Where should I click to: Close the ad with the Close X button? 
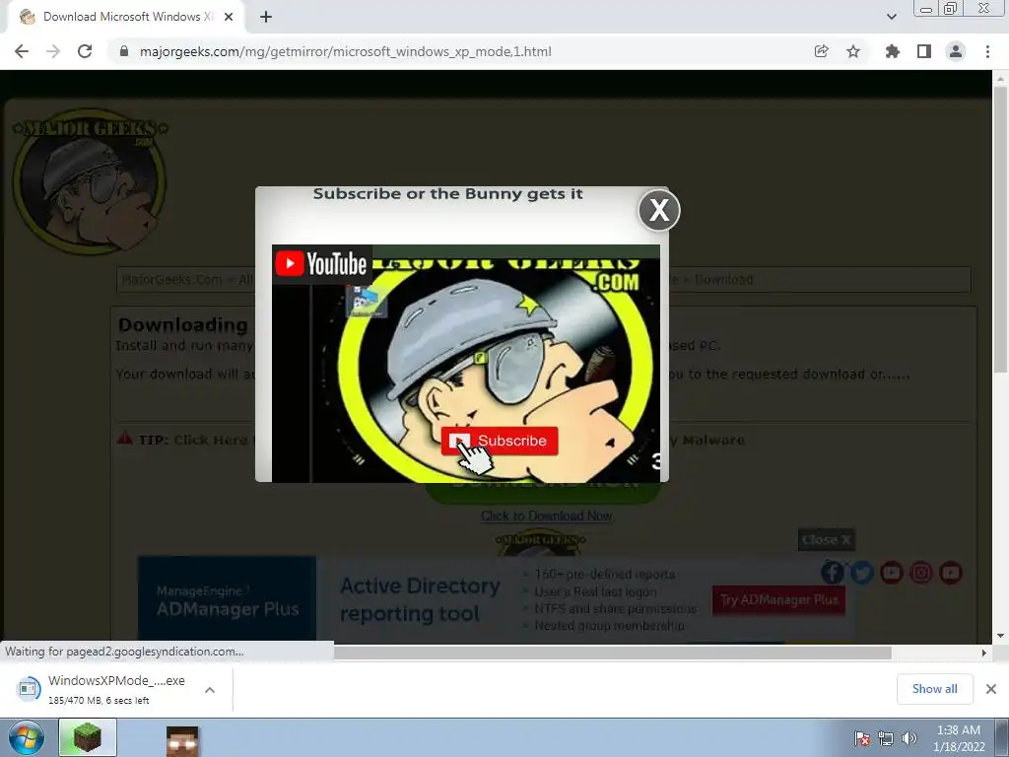(827, 539)
